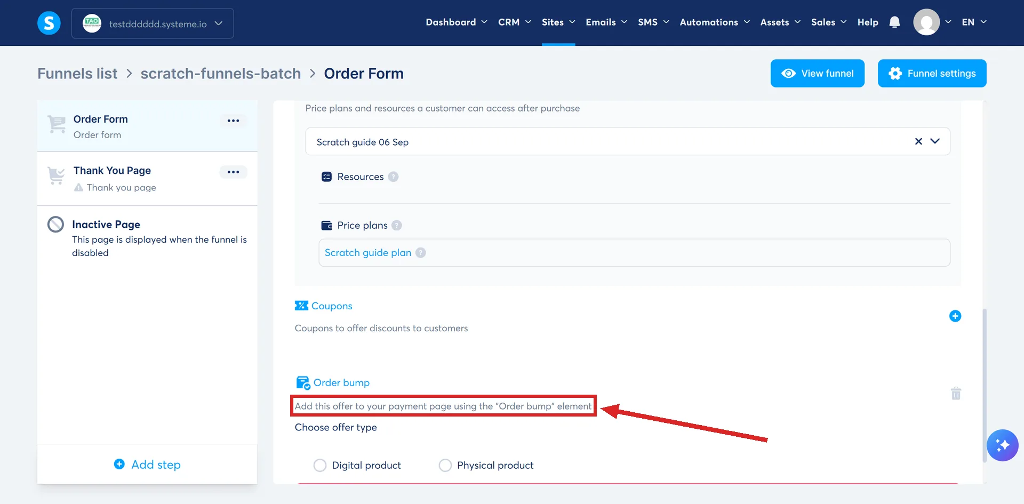Select the Physical product radio button
This screenshot has width=1024, height=504.
pos(445,465)
